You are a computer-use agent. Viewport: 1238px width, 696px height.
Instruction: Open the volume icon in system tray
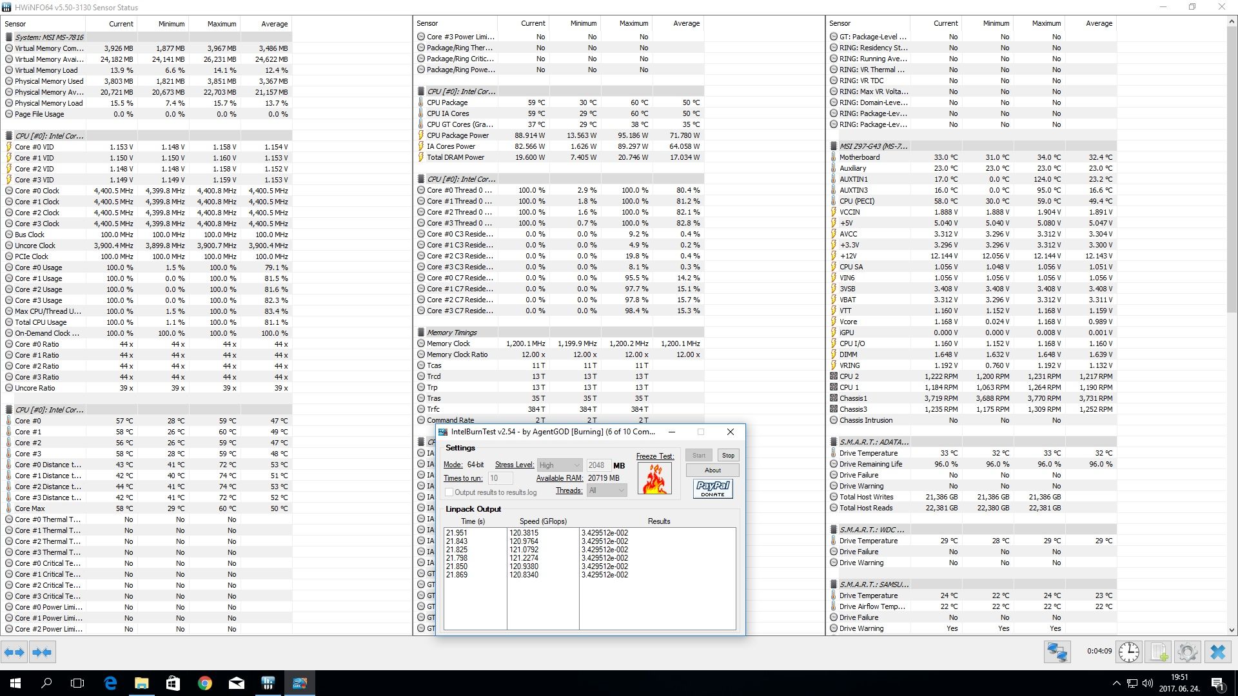coord(1147,683)
